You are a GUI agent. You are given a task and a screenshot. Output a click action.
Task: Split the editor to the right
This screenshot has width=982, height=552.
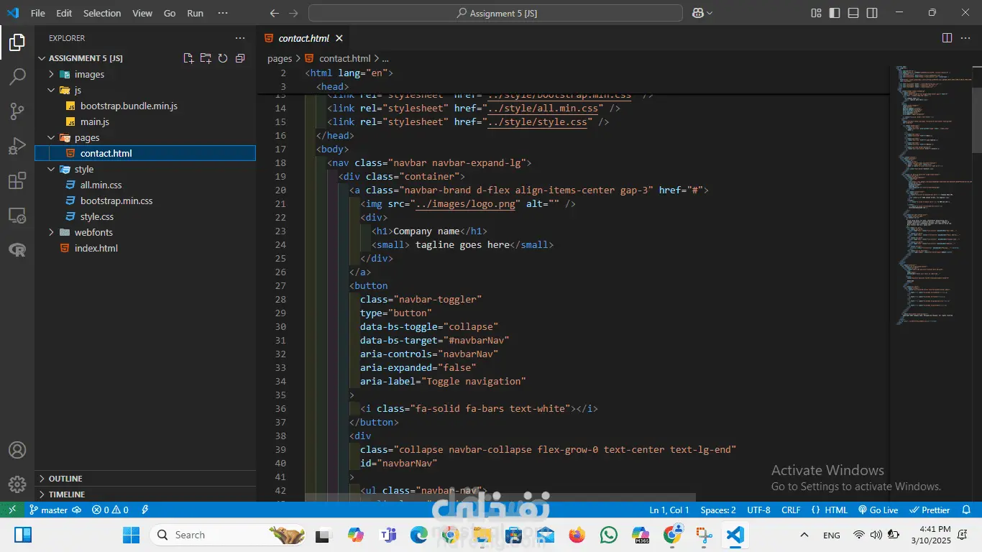947,38
